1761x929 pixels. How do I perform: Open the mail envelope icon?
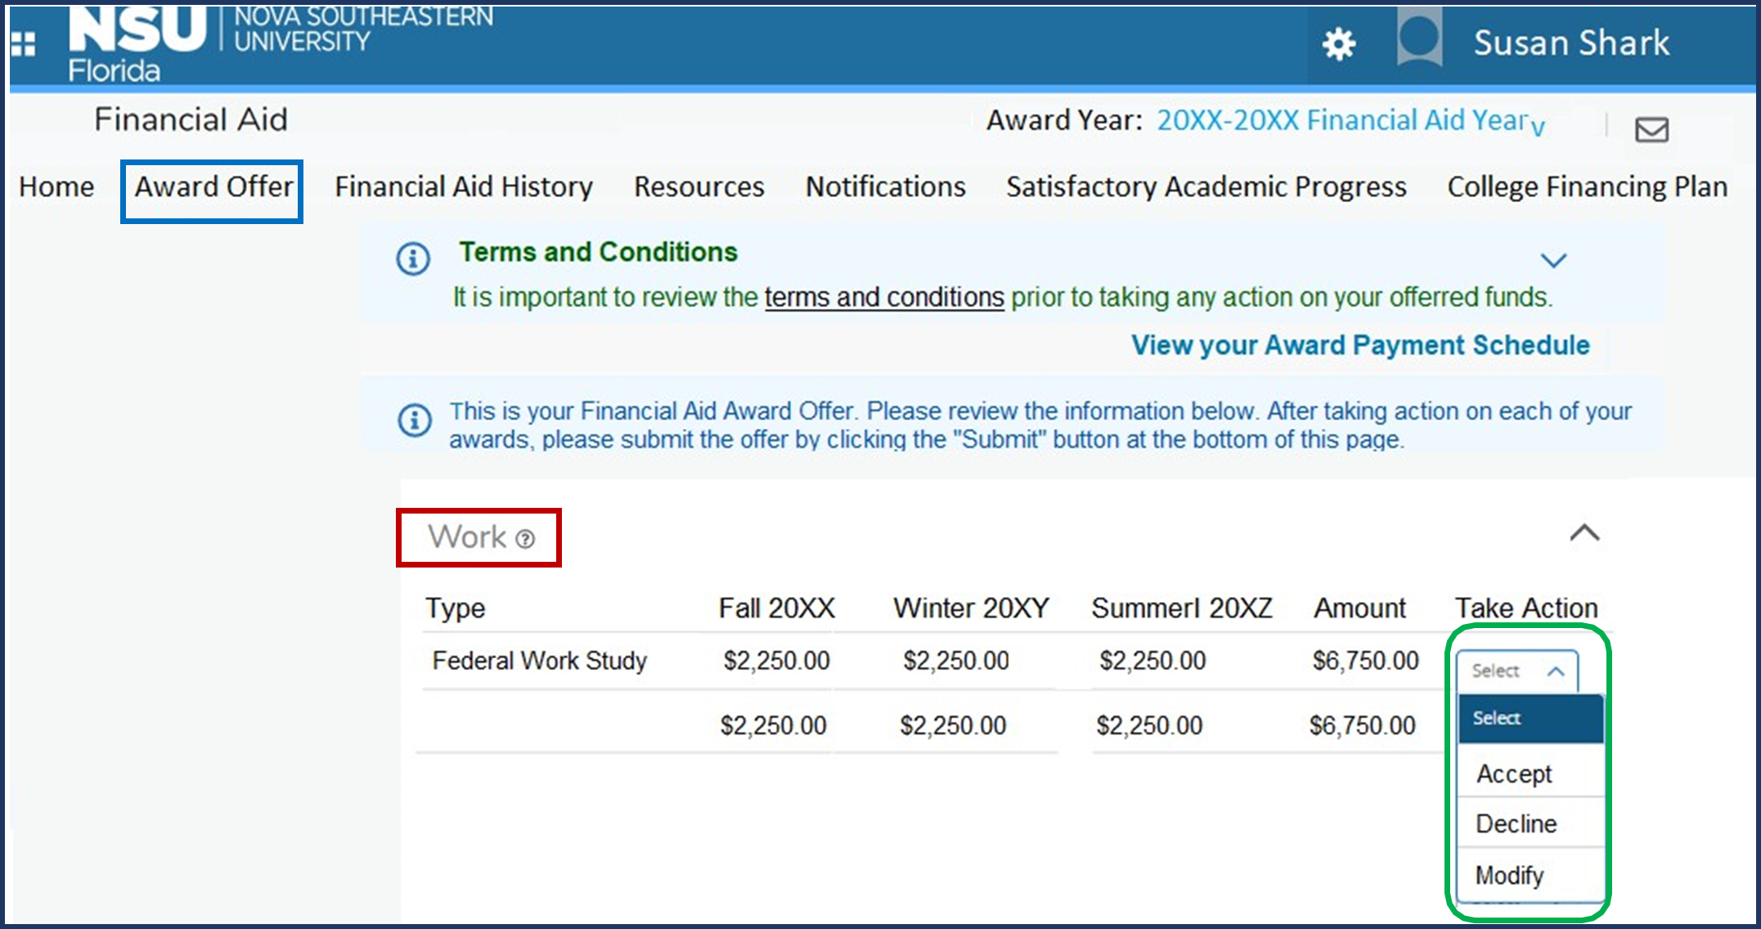point(1651,129)
